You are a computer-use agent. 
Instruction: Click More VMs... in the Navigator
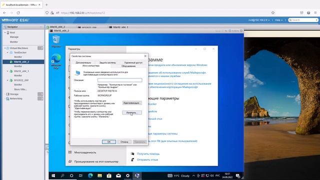pyautogui.click(x=20, y=89)
